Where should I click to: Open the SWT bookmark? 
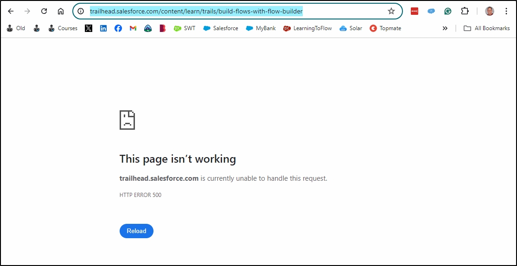point(185,28)
